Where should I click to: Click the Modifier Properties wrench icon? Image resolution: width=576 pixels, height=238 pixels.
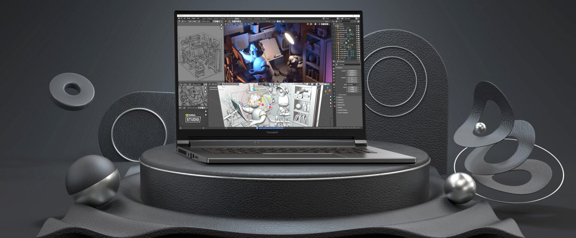(x=334, y=88)
